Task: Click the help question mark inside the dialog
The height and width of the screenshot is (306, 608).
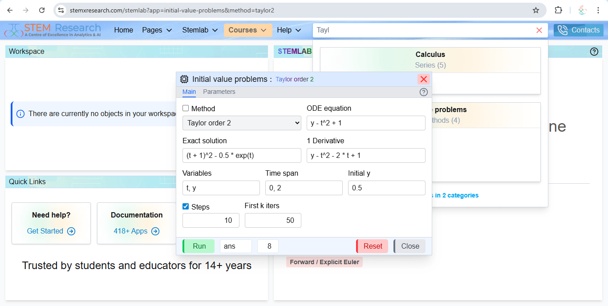Action: coord(423,92)
